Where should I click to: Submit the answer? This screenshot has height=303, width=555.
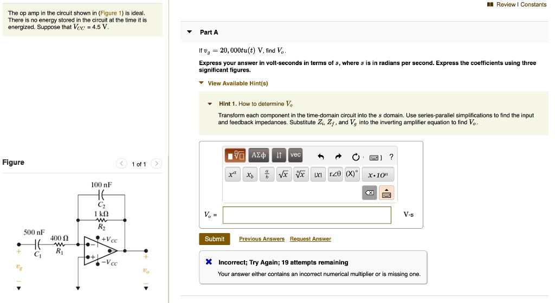tap(215, 239)
